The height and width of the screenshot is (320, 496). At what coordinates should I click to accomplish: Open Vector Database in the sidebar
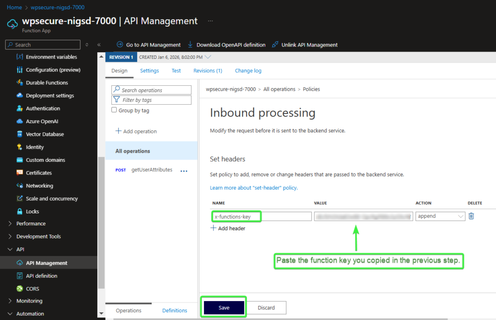point(45,134)
